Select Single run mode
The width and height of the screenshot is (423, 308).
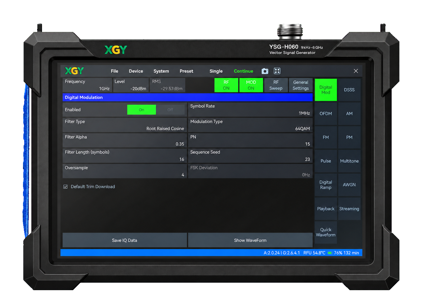coord(216,71)
